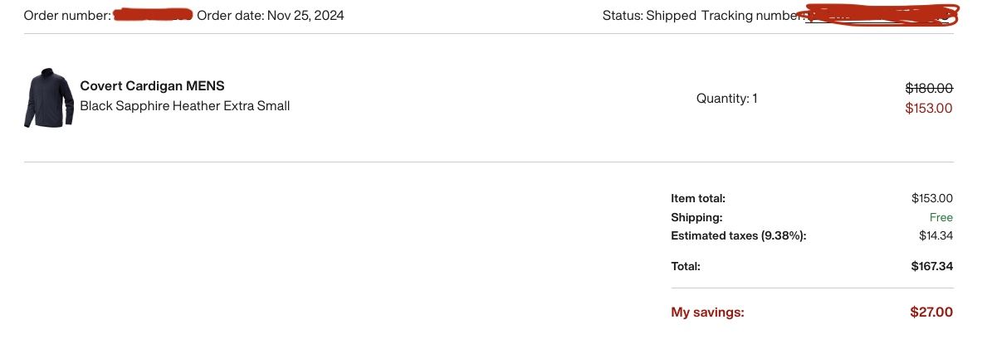Click the Total label
The height and width of the screenshot is (339, 992).
coord(686,267)
